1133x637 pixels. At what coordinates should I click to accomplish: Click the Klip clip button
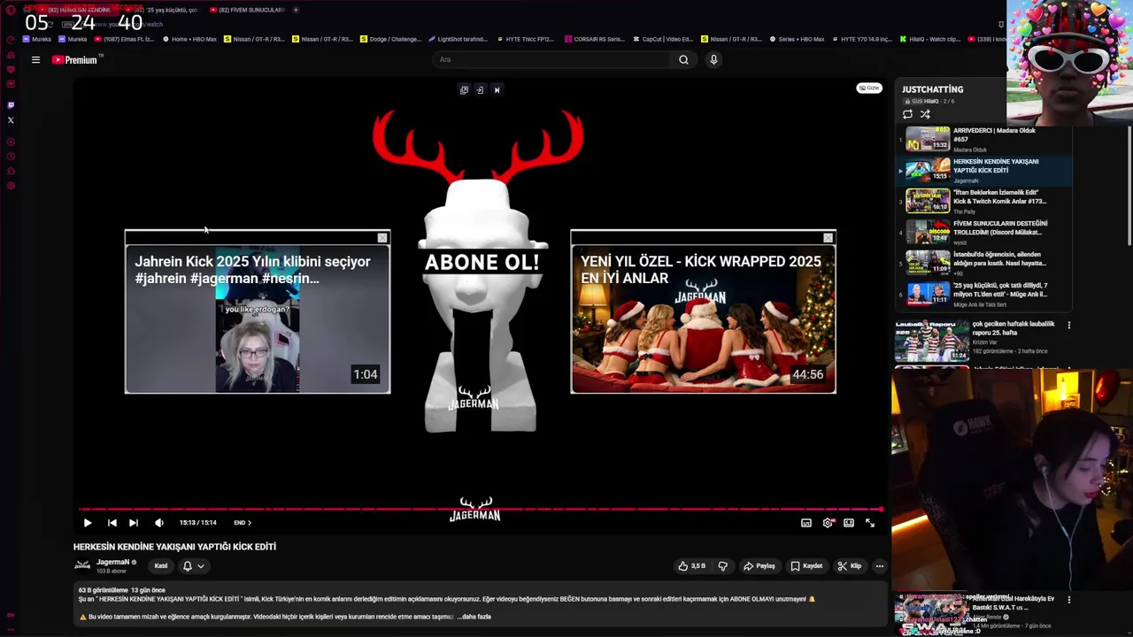tap(850, 566)
